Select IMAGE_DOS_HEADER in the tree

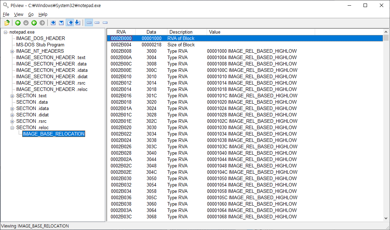coord(41,38)
